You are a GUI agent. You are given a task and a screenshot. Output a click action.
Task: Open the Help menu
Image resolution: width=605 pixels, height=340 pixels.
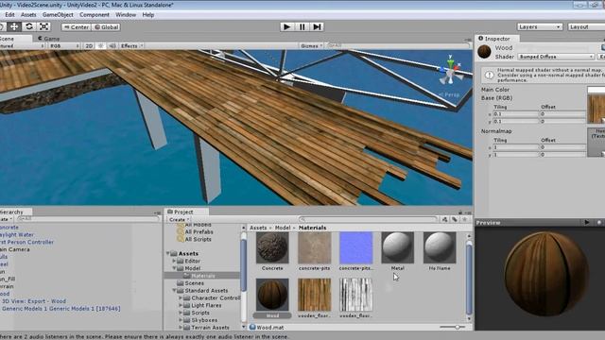pyautogui.click(x=148, y=15)
